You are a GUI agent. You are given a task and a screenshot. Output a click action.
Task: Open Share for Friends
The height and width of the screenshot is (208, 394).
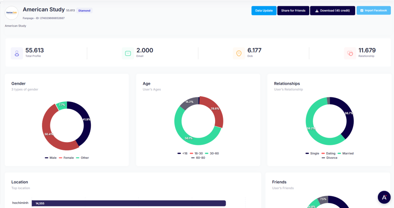point(293,10)
